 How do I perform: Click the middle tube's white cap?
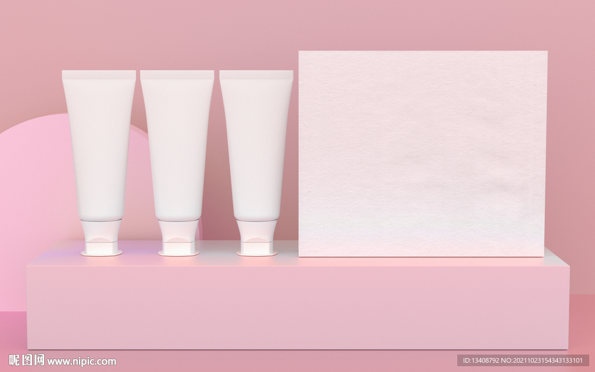tap(179, 239)
